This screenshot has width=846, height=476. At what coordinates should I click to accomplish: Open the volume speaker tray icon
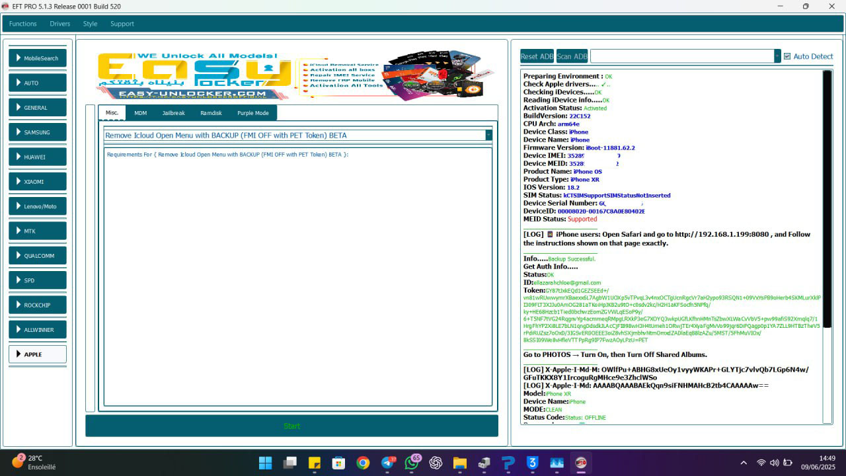pos(774,463)
